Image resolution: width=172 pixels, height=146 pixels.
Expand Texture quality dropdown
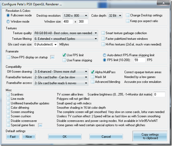[x=66, y=33]
